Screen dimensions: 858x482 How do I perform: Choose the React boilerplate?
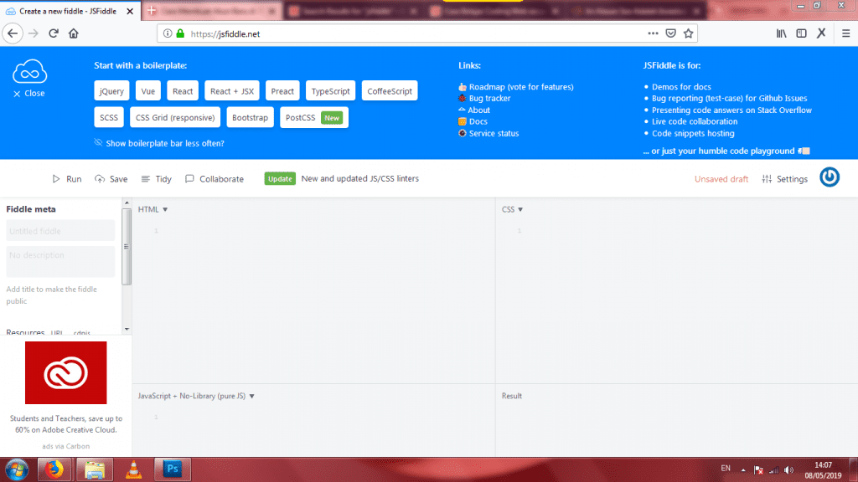[x=182, y=90]
